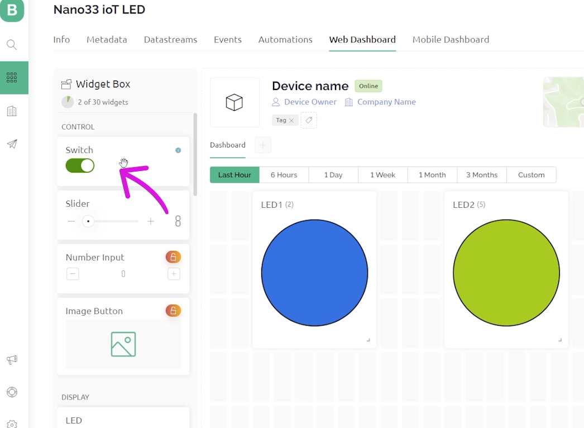Click the '2 of 30 widgets' text
584x428 pixels.
tap(103, 102)
